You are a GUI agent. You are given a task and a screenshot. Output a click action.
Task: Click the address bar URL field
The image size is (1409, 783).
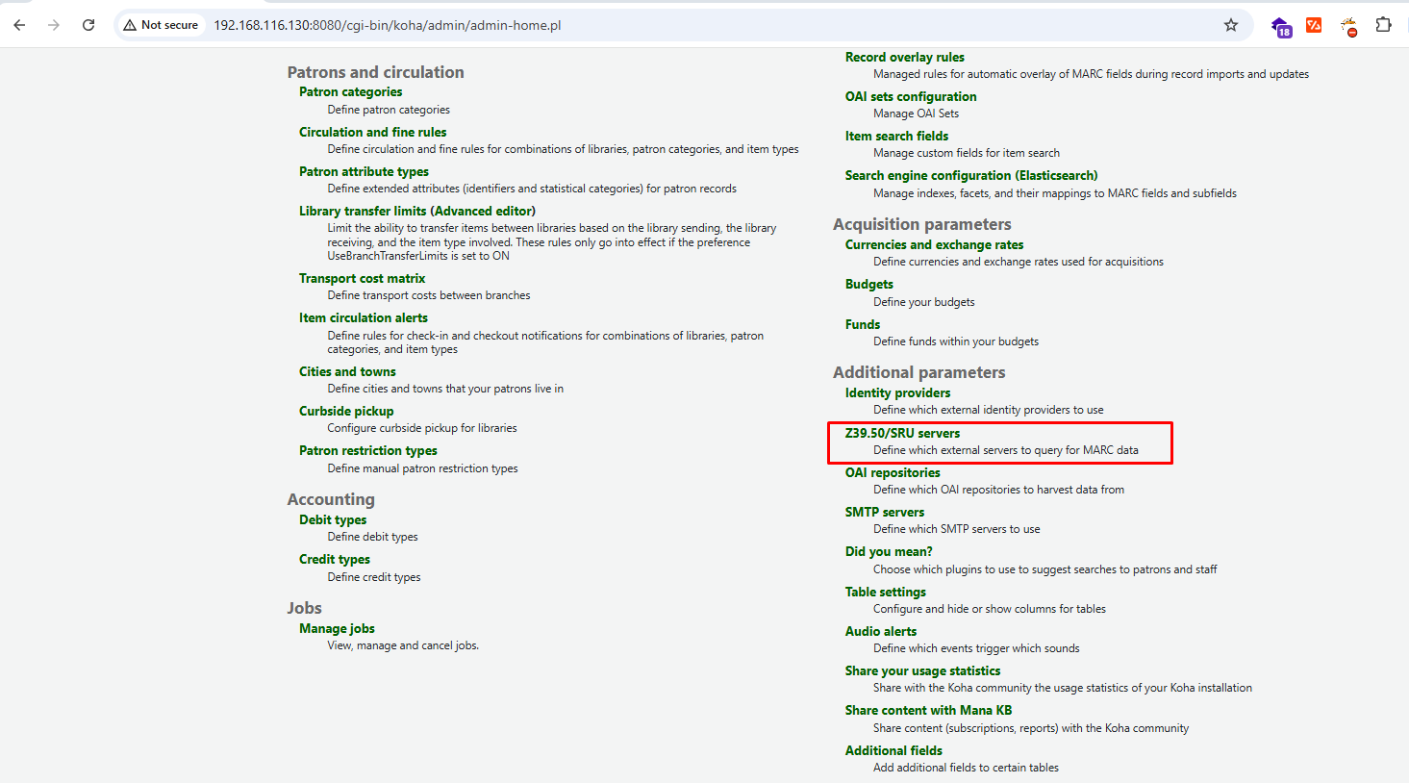673,25
